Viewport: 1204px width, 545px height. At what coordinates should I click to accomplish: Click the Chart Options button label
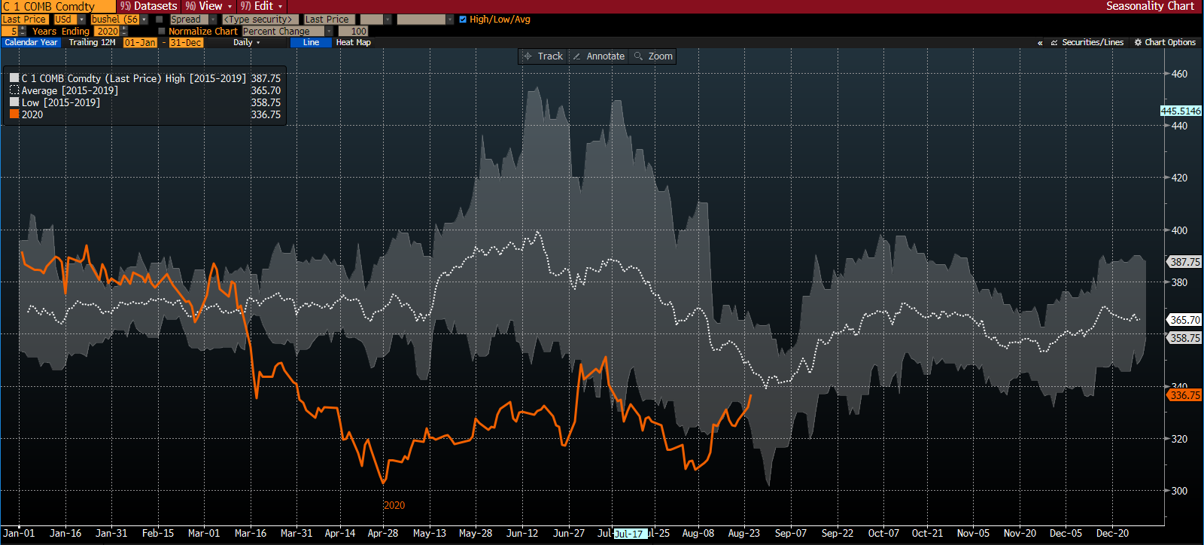click(x=1170, y=43)
